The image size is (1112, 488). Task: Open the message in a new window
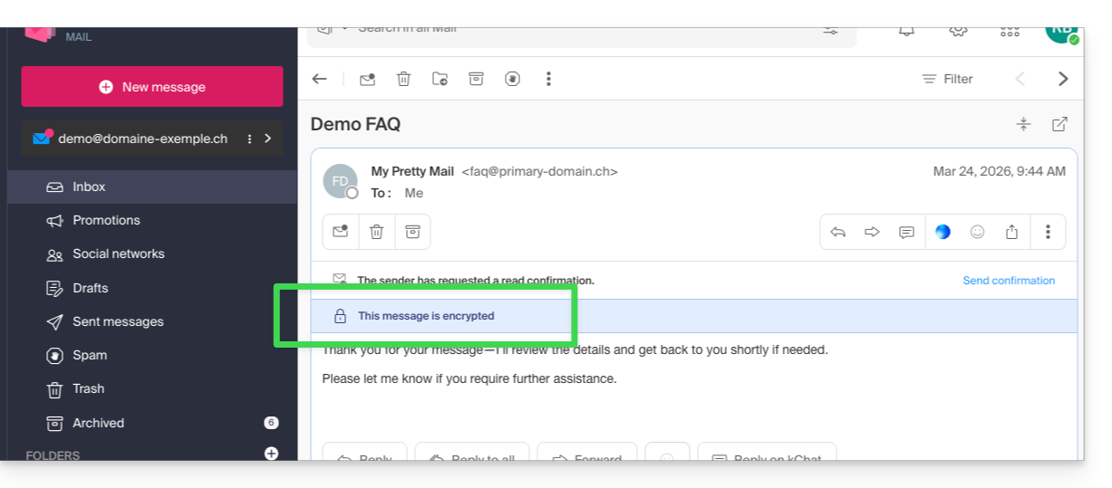tap(1059, 124)
